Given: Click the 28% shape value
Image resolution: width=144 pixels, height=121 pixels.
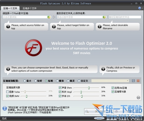Looking at the screenshot, I should 103,92.
